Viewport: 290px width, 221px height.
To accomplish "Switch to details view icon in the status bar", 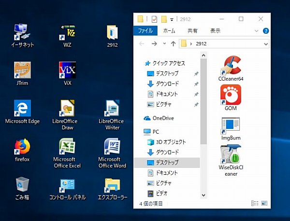I will 255,203.
